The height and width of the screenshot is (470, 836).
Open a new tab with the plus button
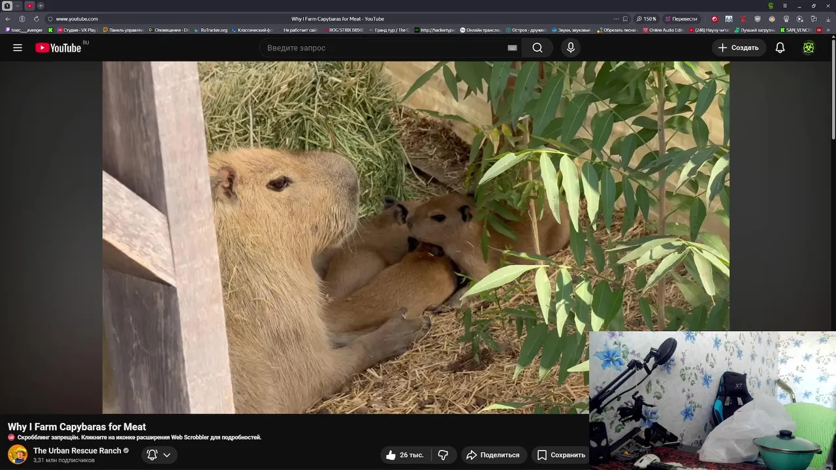point(40,6)
